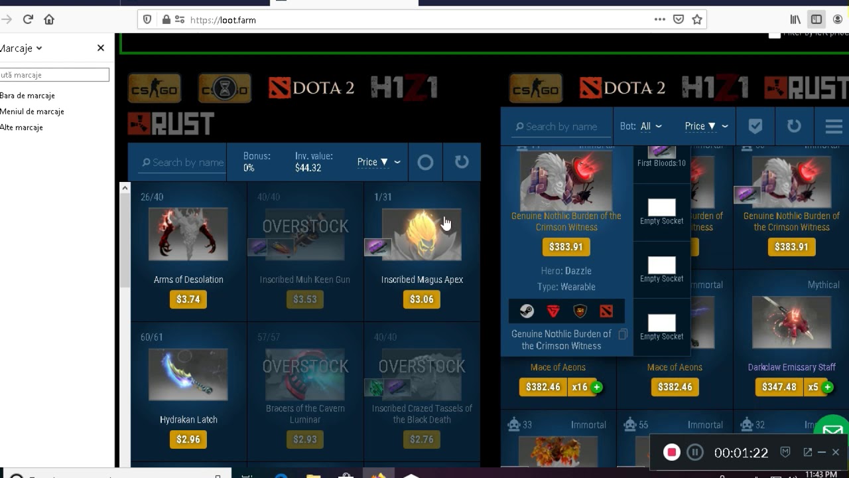Screen dimensions: 849x478
Task: Copy Genuine Nothlic Burden item name
Action: click(623, 335)
